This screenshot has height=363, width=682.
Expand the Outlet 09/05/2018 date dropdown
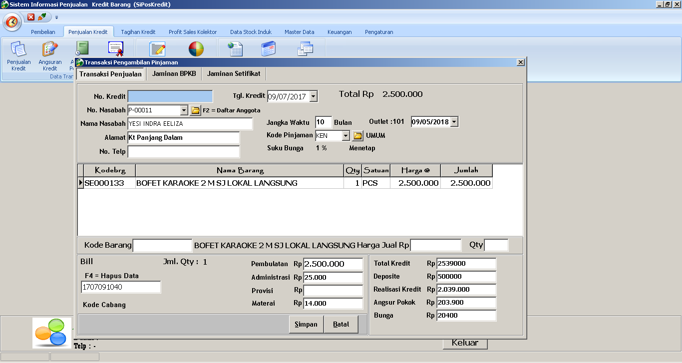click(x=453, y=121)
